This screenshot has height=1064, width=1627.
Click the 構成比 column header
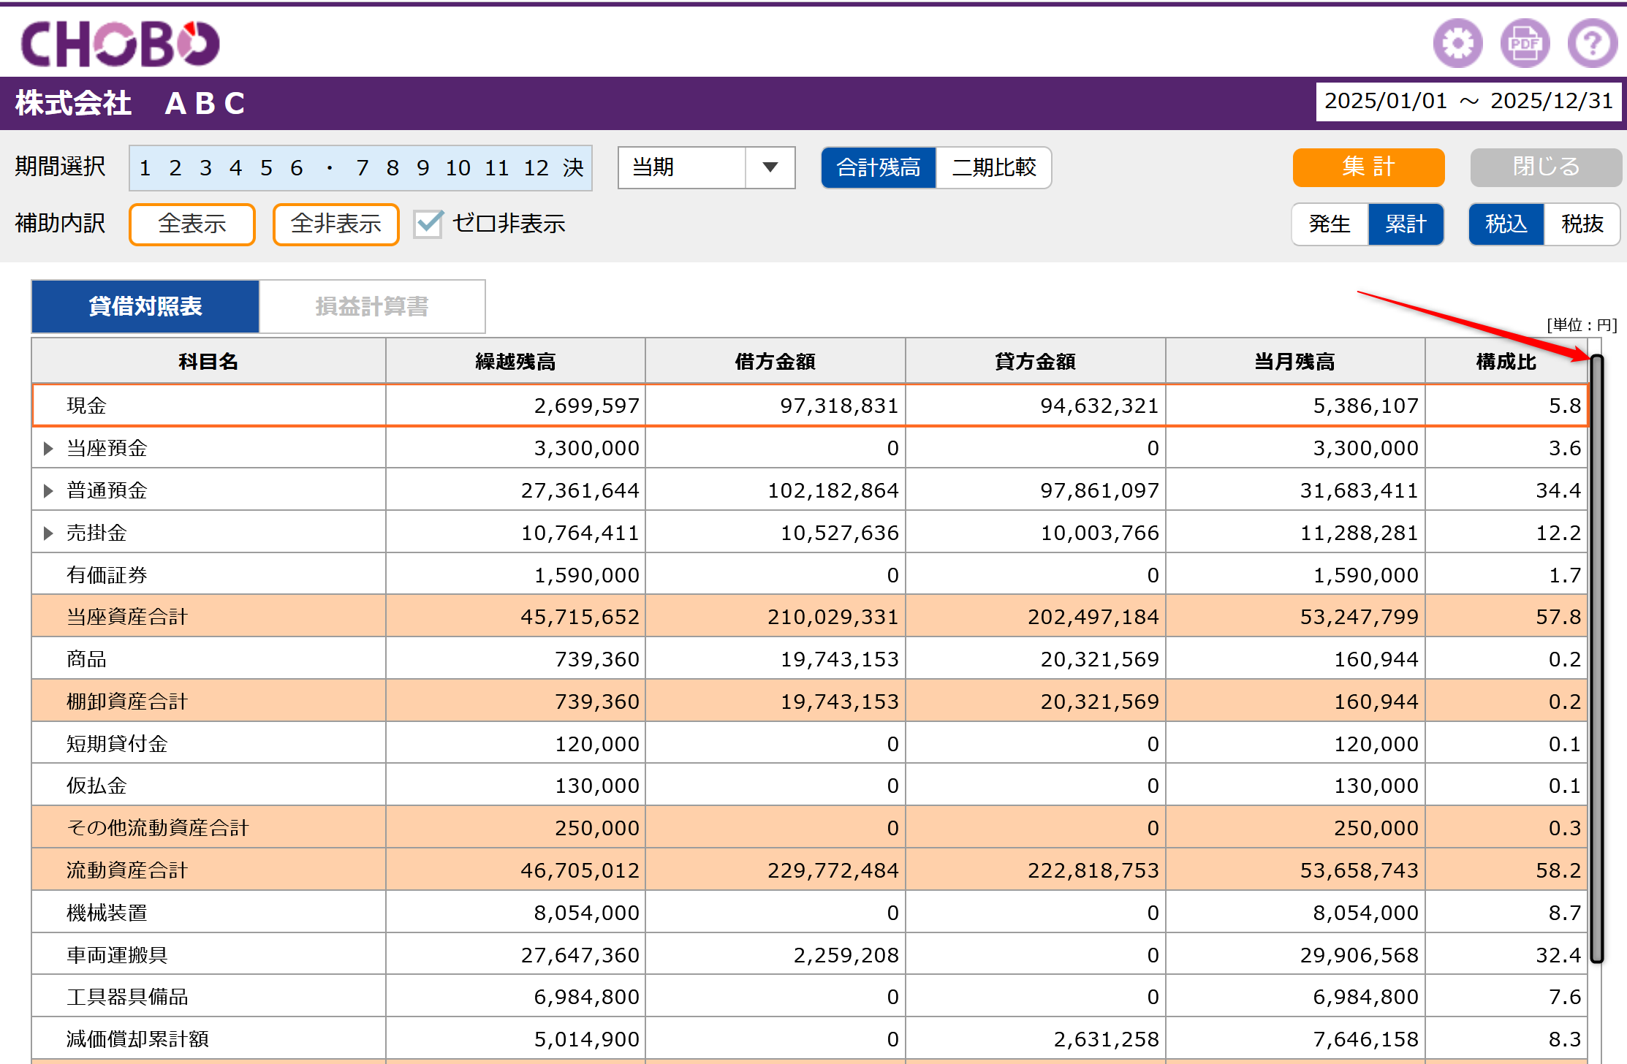1506,361
